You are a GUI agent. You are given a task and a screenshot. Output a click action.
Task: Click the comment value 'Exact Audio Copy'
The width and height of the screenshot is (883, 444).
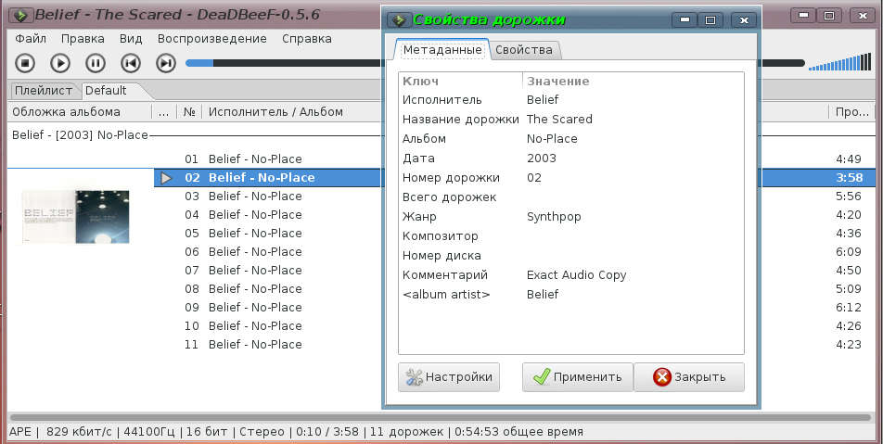tap(576, 275)
